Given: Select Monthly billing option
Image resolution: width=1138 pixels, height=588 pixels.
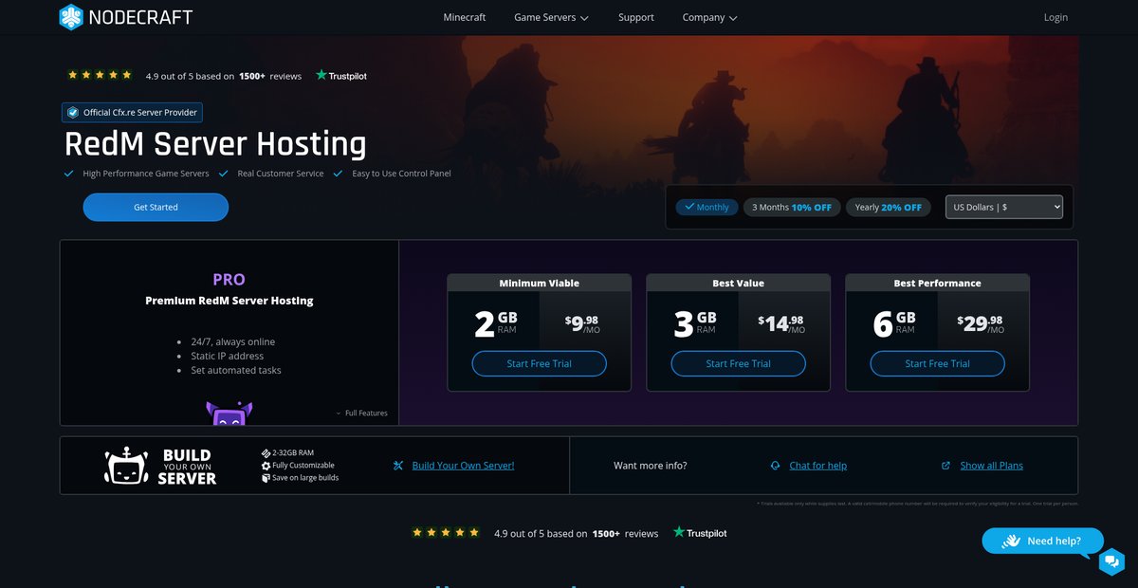Looking at the screenshot, I should 707,207.
